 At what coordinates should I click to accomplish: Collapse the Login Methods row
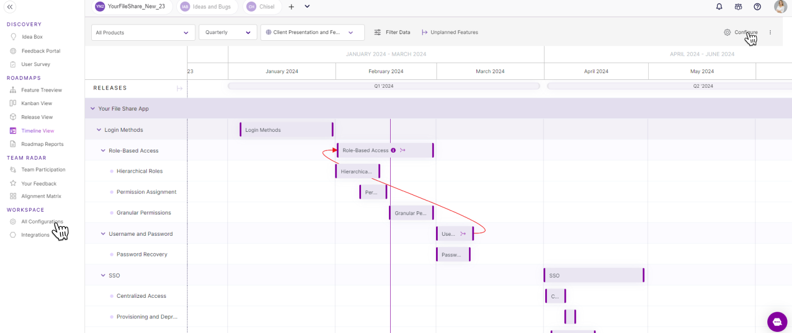pos(99,129)
